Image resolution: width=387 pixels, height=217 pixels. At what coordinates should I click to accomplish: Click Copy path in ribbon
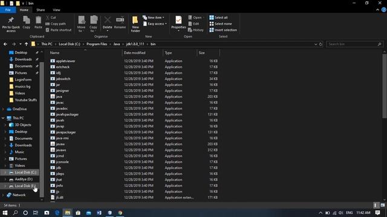[56, 24]
